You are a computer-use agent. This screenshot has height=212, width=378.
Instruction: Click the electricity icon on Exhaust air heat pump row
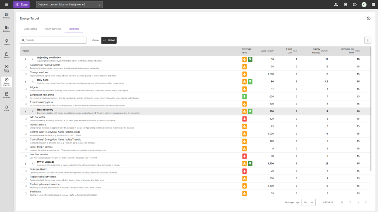[x=244, y=97]
